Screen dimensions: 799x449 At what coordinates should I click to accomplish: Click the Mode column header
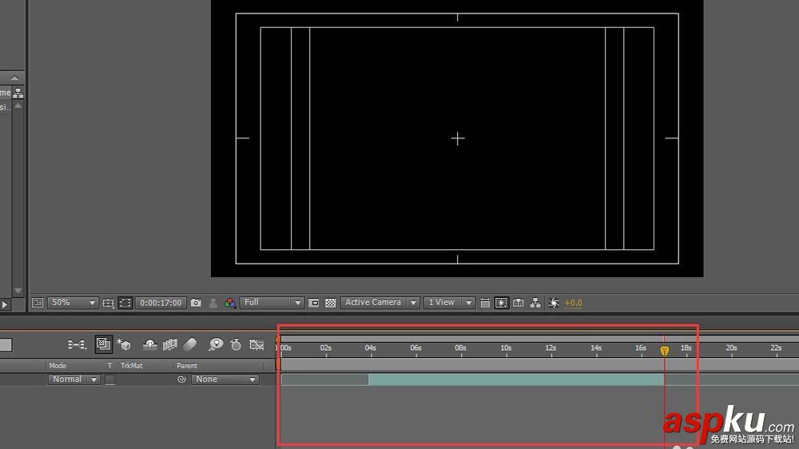[x=58, y=365]
